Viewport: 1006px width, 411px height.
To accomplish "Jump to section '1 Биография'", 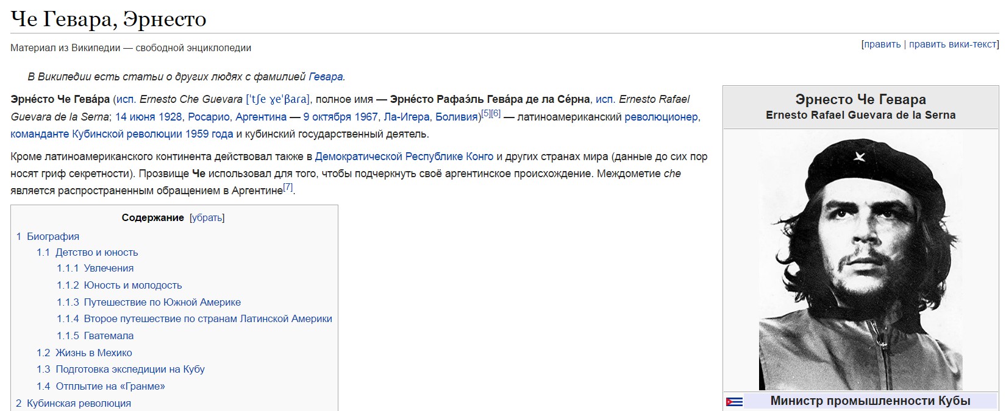I will click(x=48, y=236).
